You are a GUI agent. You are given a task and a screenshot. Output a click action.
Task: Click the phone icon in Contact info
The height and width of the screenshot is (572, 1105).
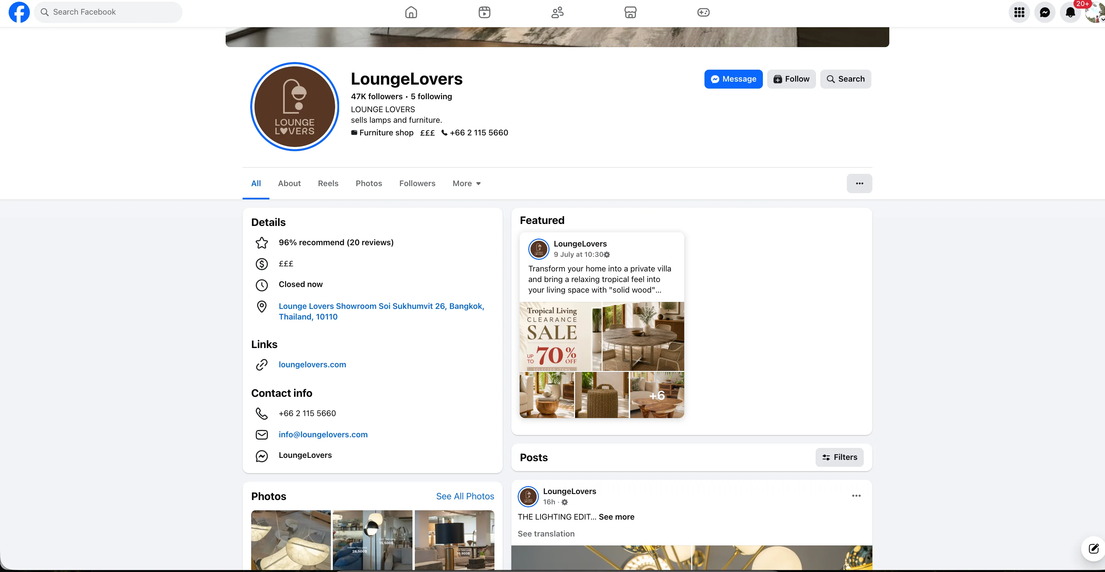(262, 414)
